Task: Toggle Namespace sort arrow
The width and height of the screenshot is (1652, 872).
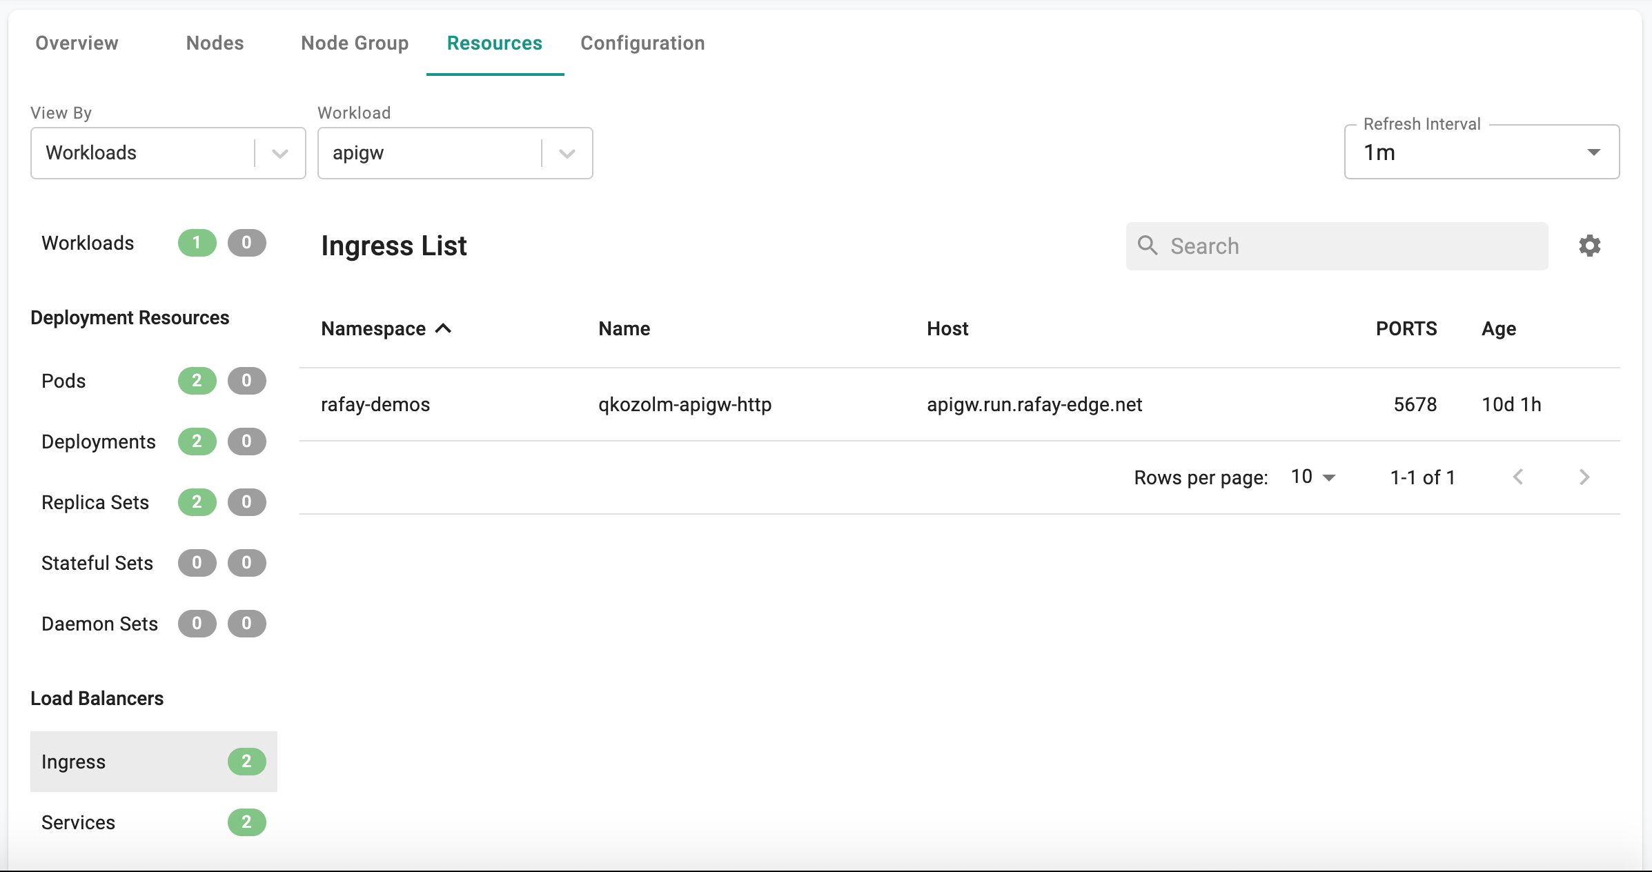Action: coord(443,328)
